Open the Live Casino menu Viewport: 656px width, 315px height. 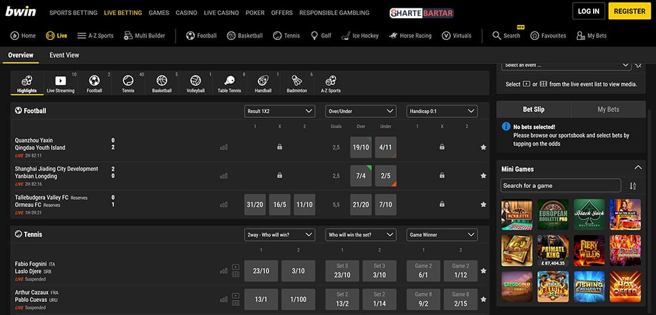[x=221, y=13]
